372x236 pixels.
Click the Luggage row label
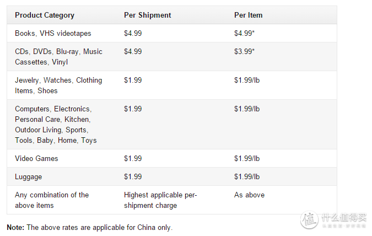(x=28, y=176)
